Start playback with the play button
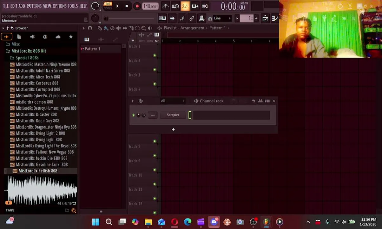This screenshot has height=229, width=382. [117, 6]
